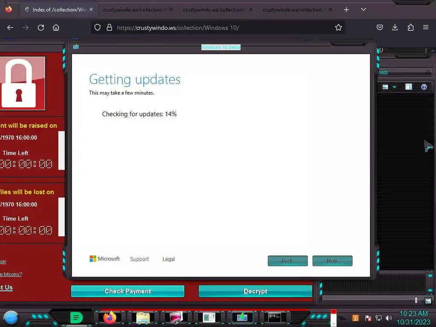The width and height of the screenshot is (436, 327).
Task: Open File Explorer from the taskbar
Action: point(143,318)
